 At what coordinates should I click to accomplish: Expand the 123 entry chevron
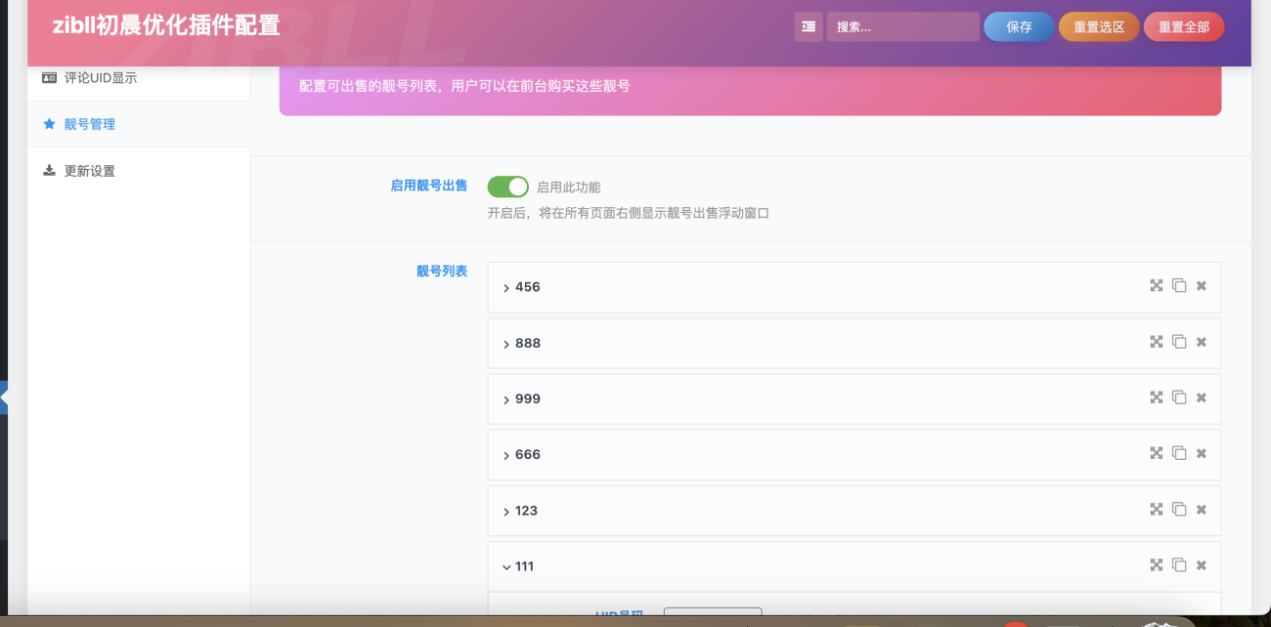click(505, 510)
